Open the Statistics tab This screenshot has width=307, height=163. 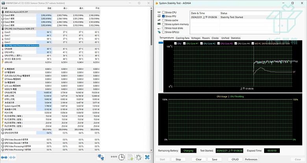(x=235, y=38)
